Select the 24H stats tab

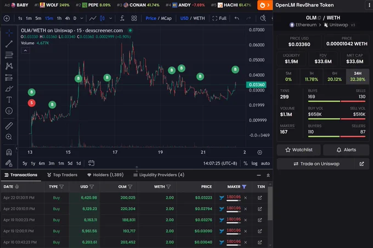(x=358, y=77)
